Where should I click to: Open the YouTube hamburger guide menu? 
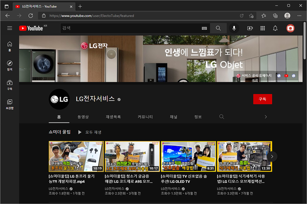click(10, 28)
